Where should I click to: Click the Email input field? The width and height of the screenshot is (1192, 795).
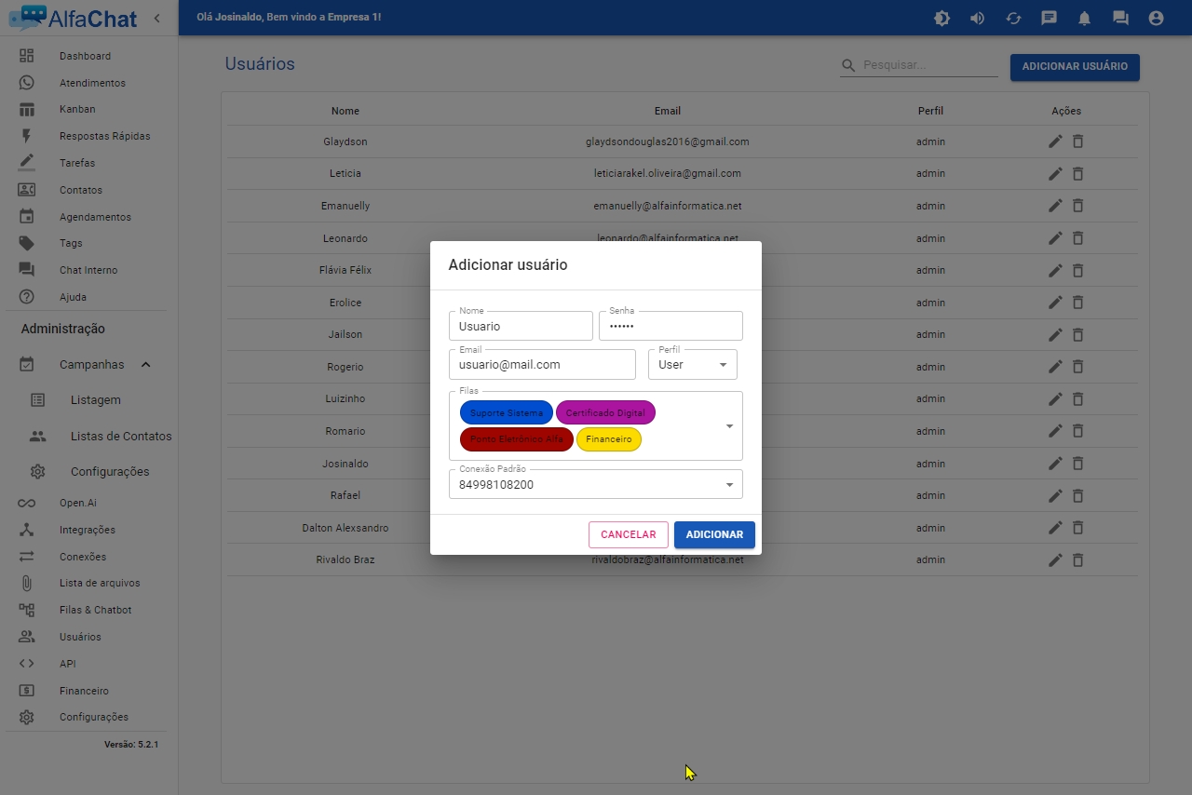tap(542, 365)
